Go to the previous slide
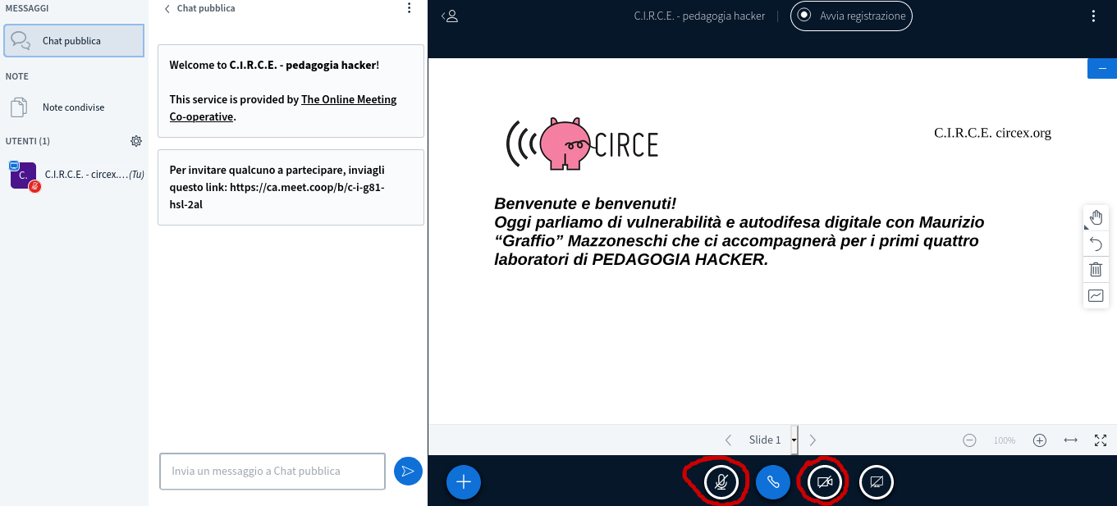The width and height of the screenshot is (1117, 506). pos(728,440)
